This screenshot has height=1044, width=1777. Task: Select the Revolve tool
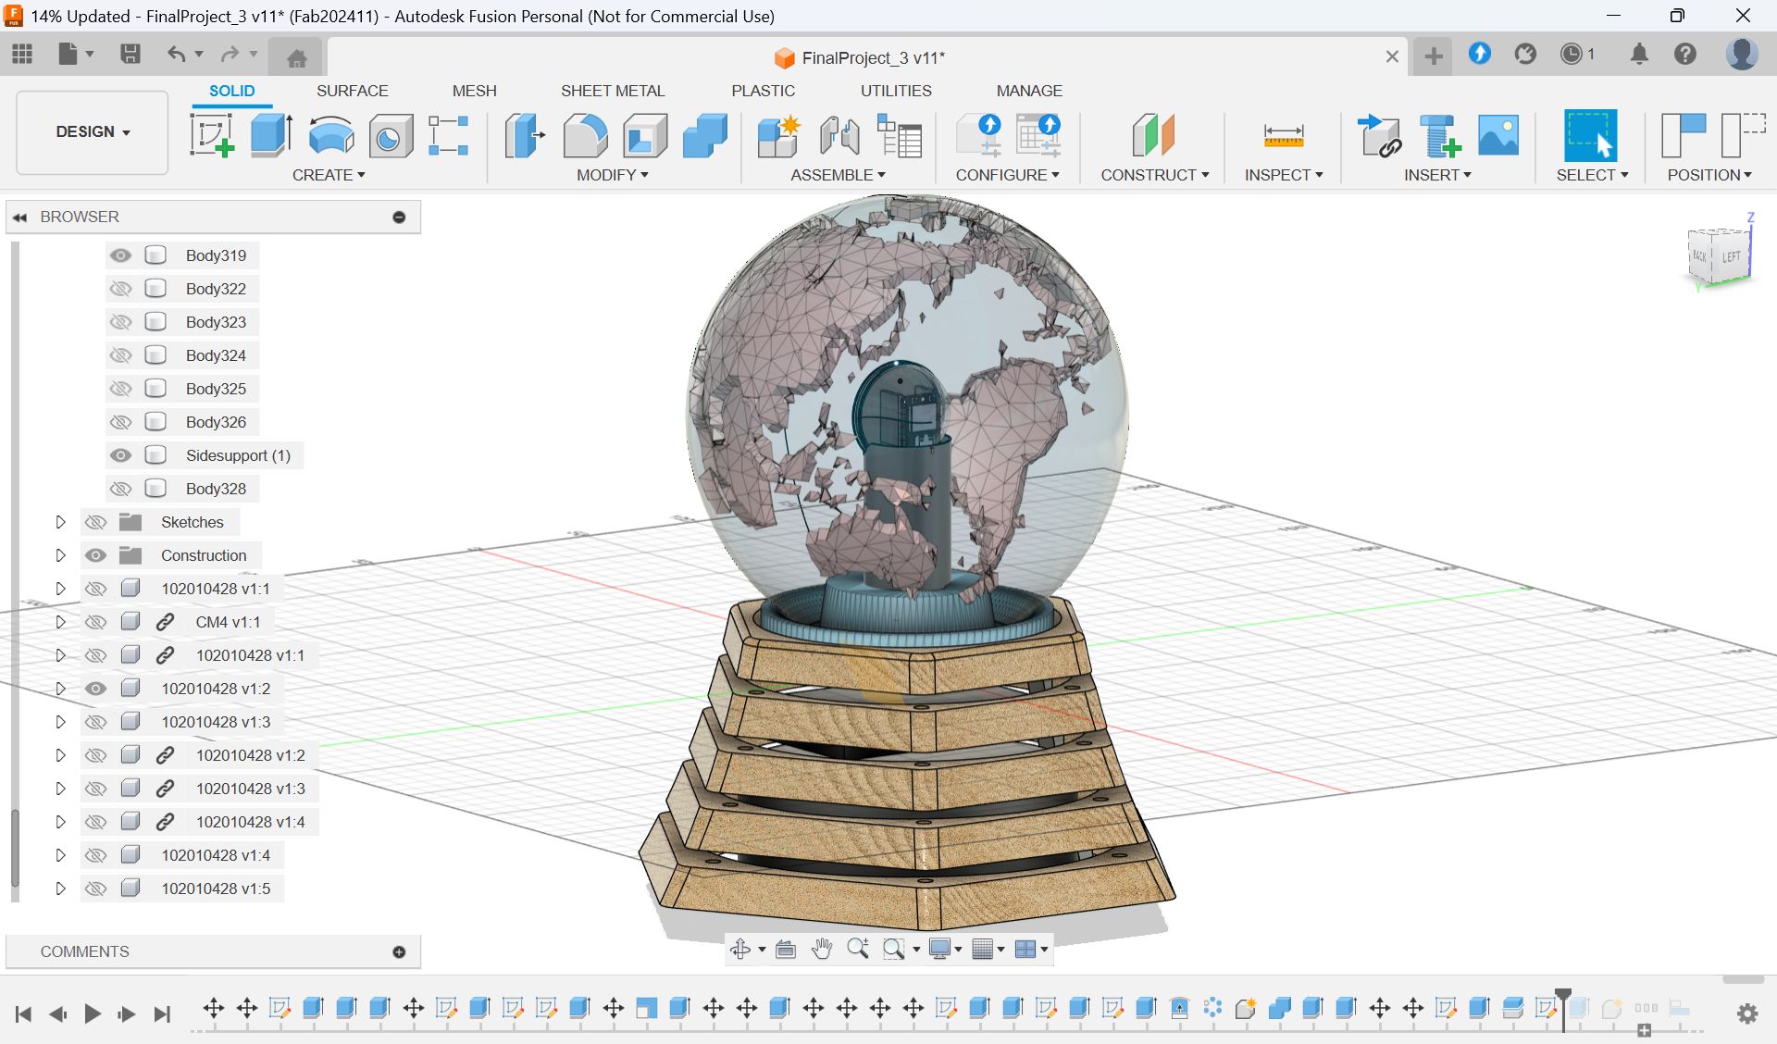[x=331, y=135]
